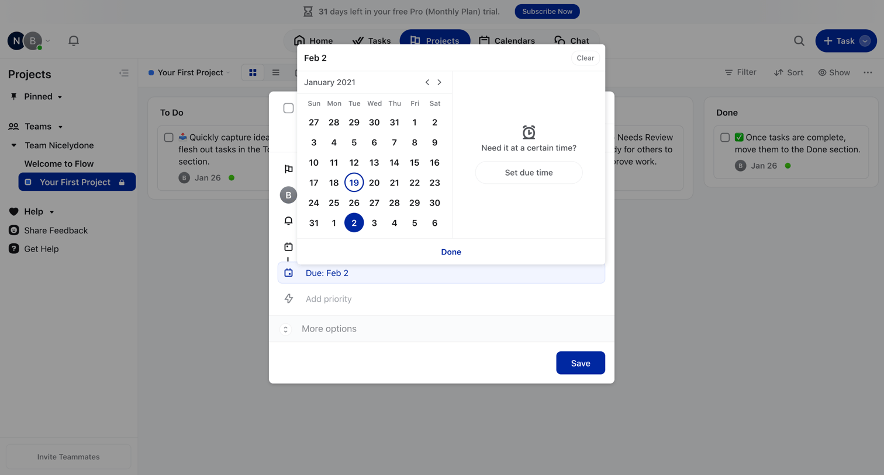Open Get Help question mark icon

pos(14,249)
